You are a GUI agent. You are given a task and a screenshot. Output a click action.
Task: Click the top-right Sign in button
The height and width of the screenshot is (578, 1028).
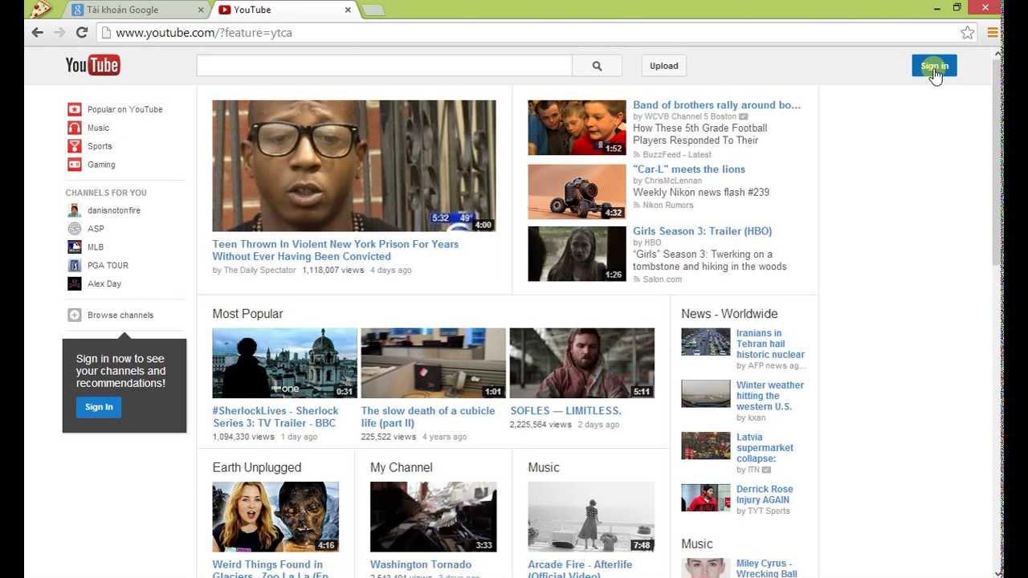[x=934, y=66]
